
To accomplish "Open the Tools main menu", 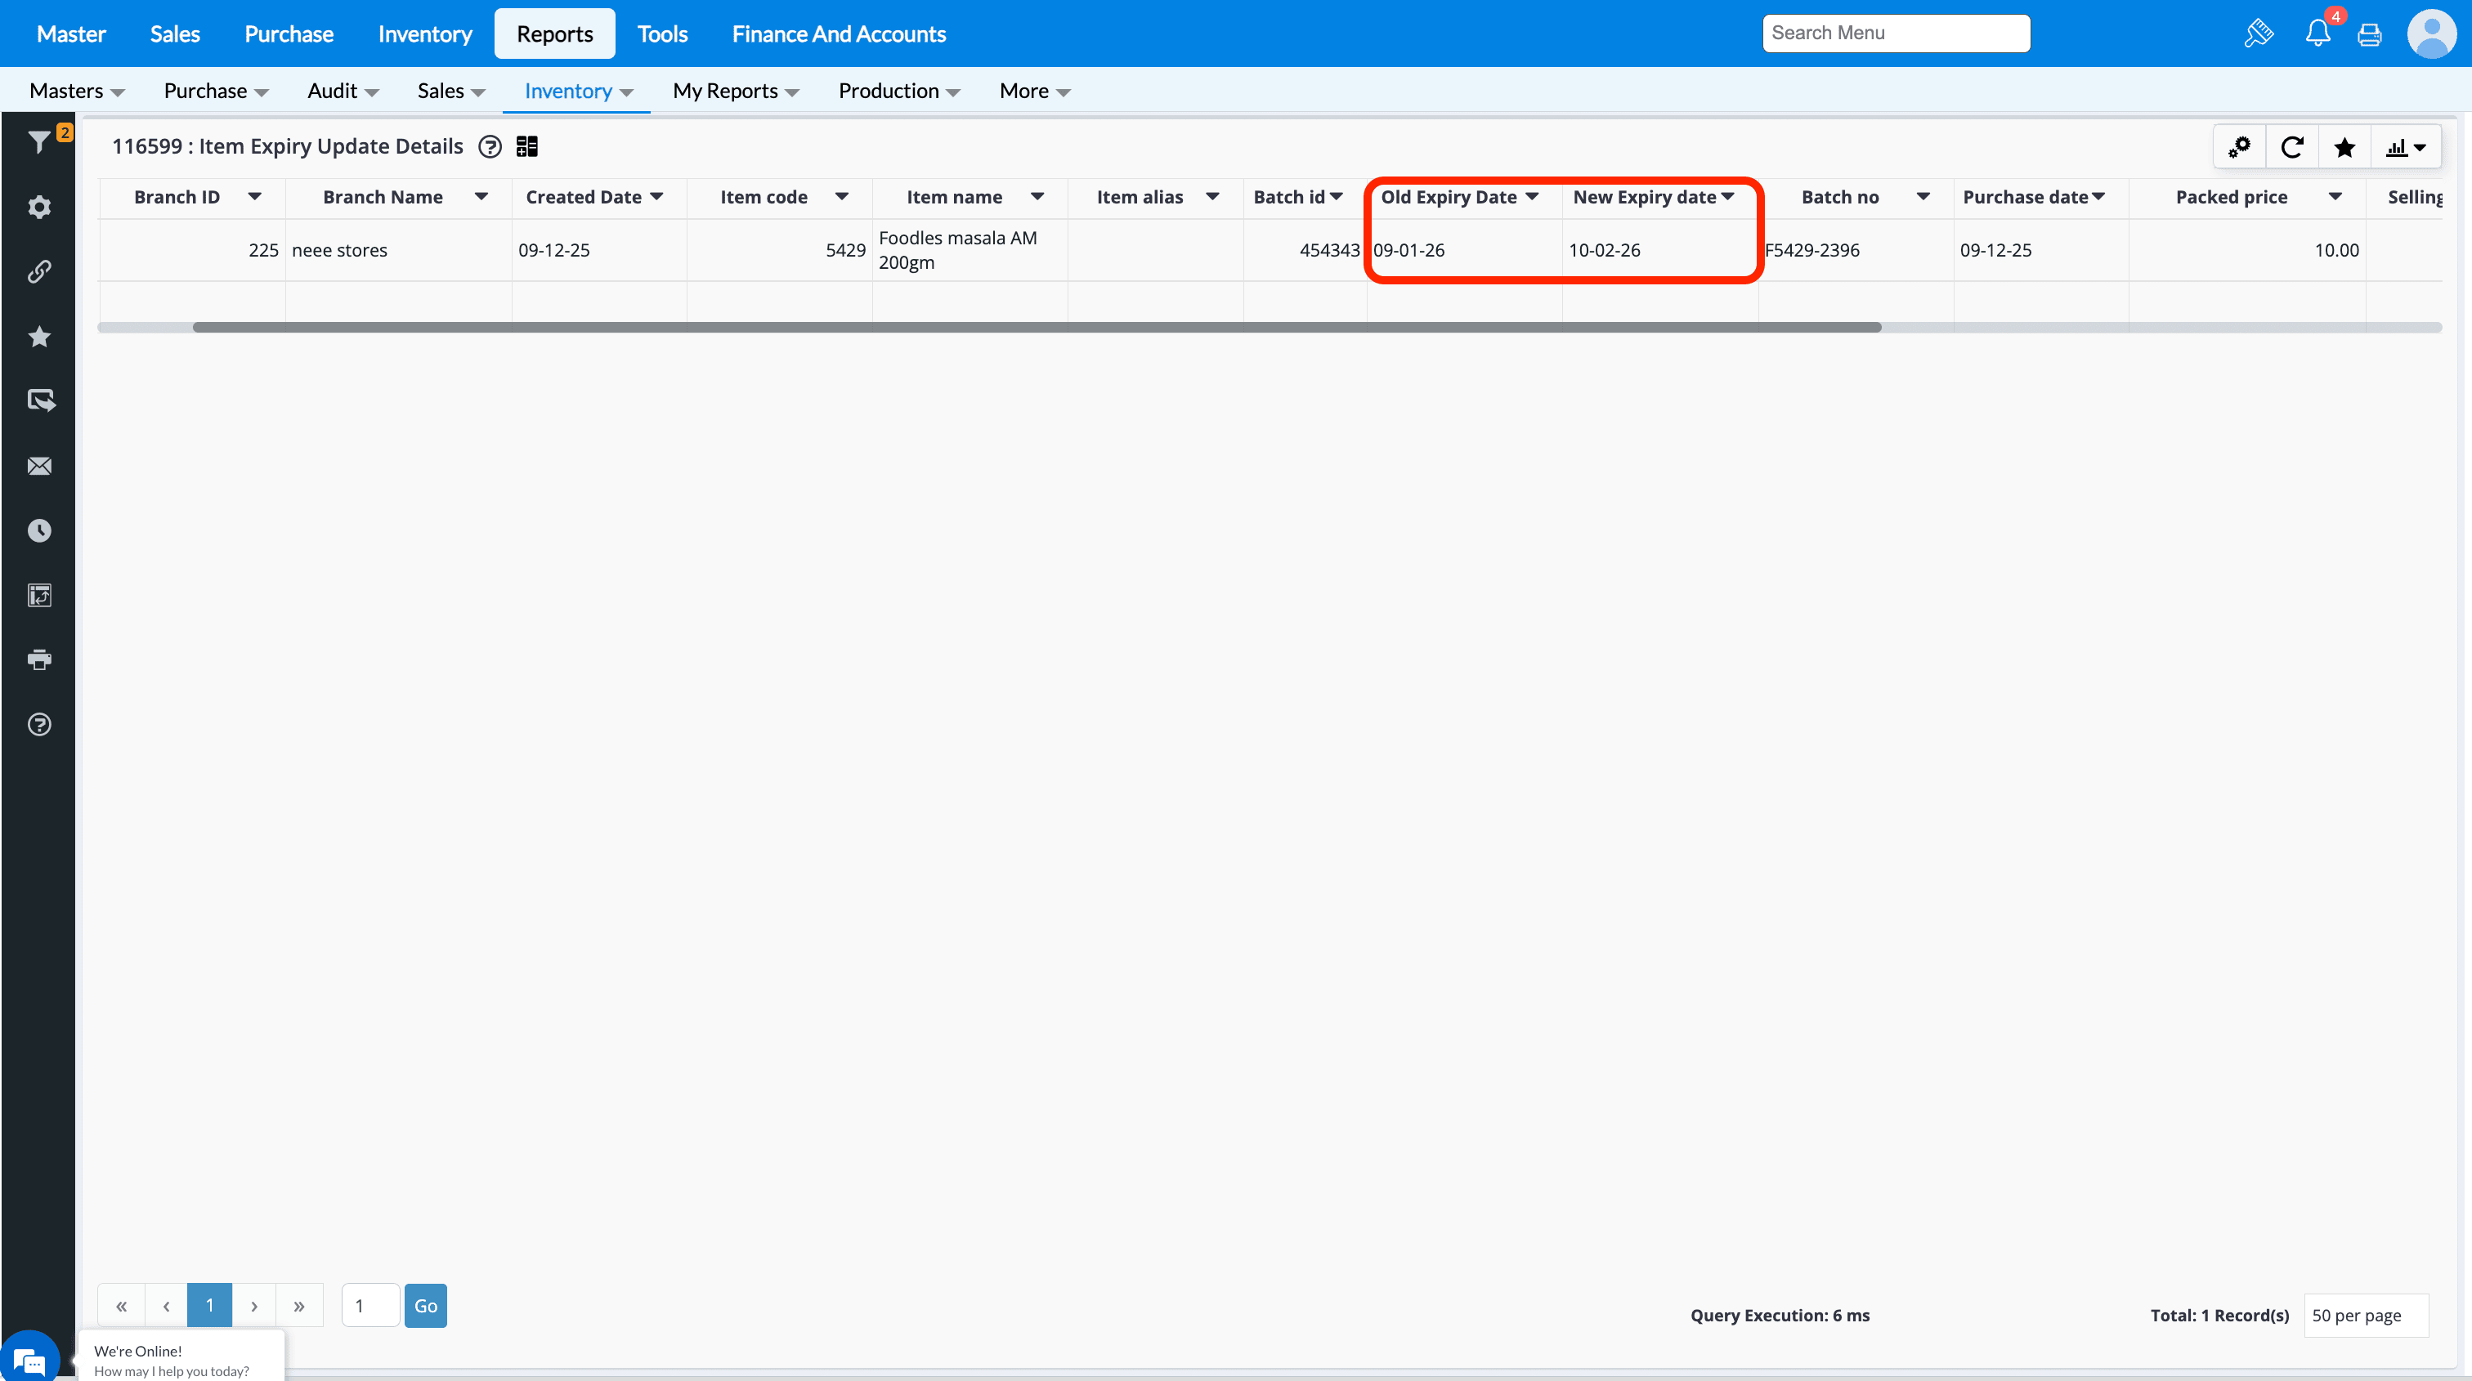I will click(662, 34).
